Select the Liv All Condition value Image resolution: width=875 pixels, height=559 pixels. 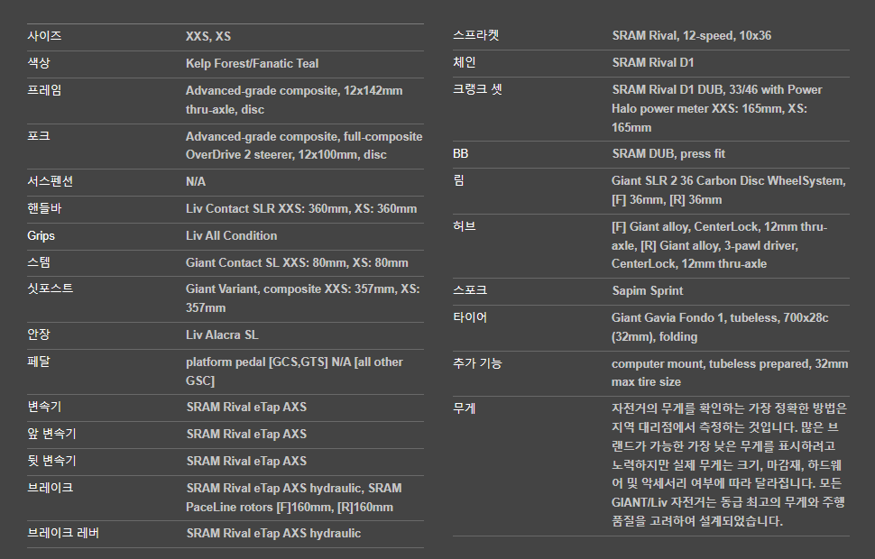[231, 235]
